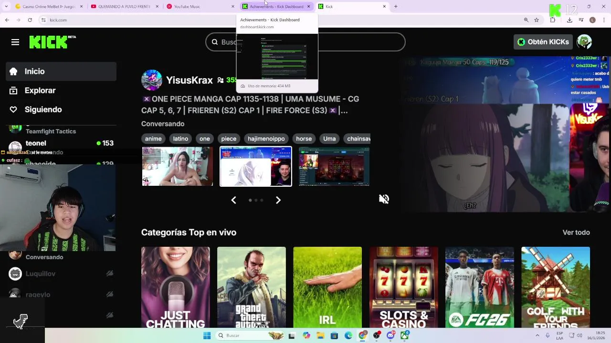Show hidden system tray icons
Image resolution: width=611 pixels, height=343 pixels.
[537, 335]
